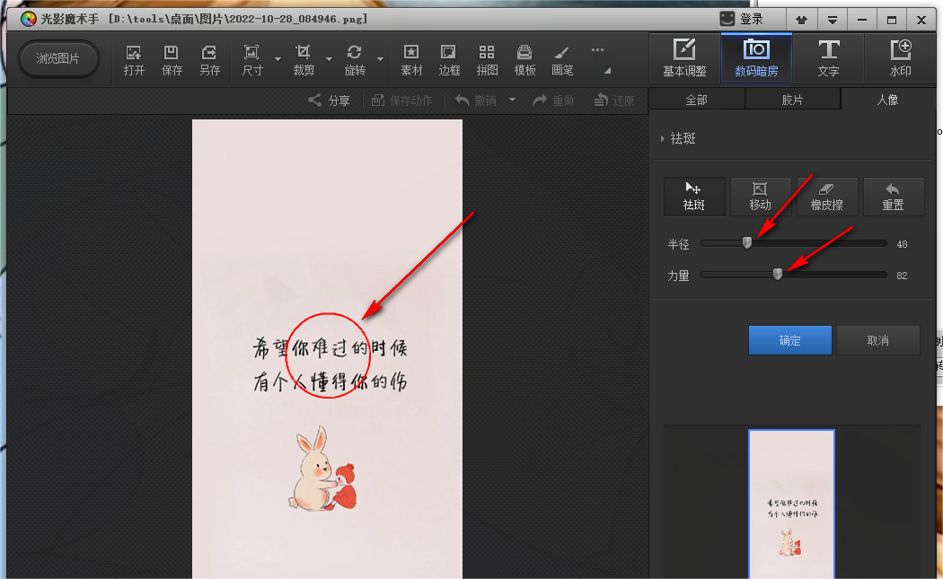The height and width of the screenshot is (579, 943).
Task: Click the 半径 (Radius) slider handle
Action: click(x=747, y=242)
